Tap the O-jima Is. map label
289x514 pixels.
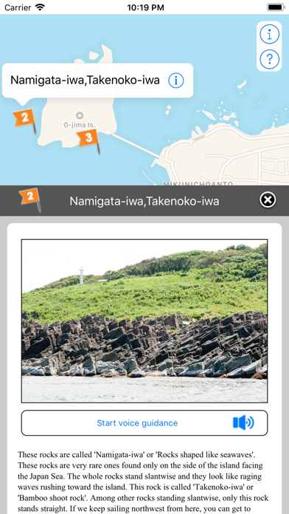(x=79, y=125)
